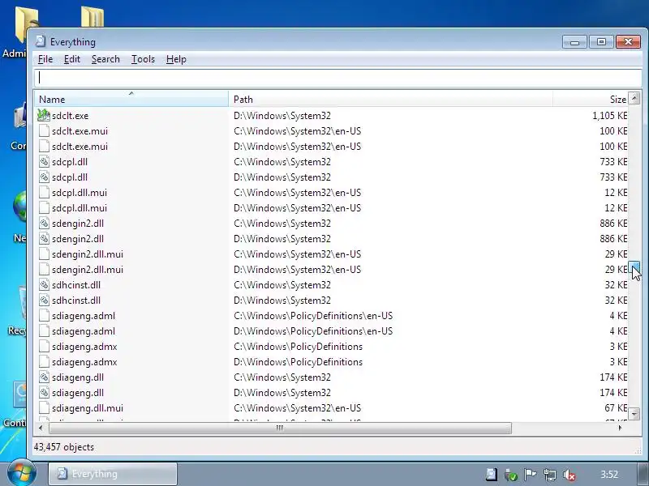The height and width of the screenshot is (486, 649).
Task: Click Show Desktop strip at taskbar end
Action: point(643,474)
